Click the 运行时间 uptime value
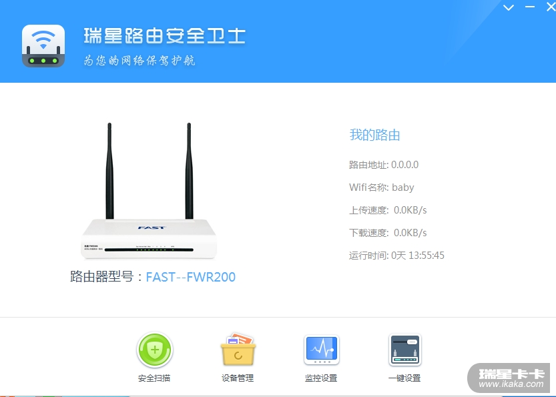 tap(418, 256)
